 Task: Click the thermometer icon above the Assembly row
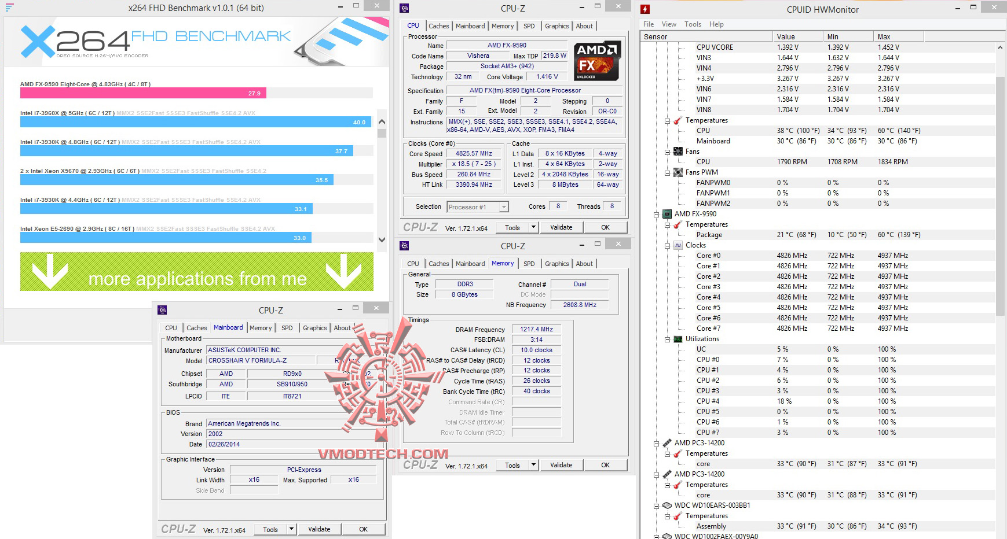pyautogui.click(x=678, y=516)
